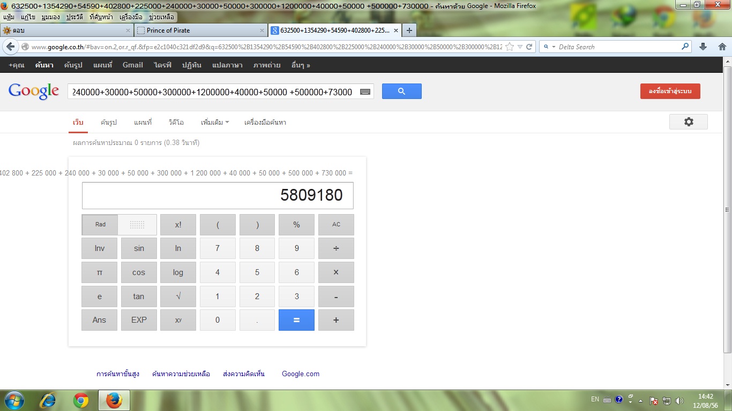Click the calculator digit 7 key
Screen dimensions: 732x411
pyautogui.click(x=218, y=248)
